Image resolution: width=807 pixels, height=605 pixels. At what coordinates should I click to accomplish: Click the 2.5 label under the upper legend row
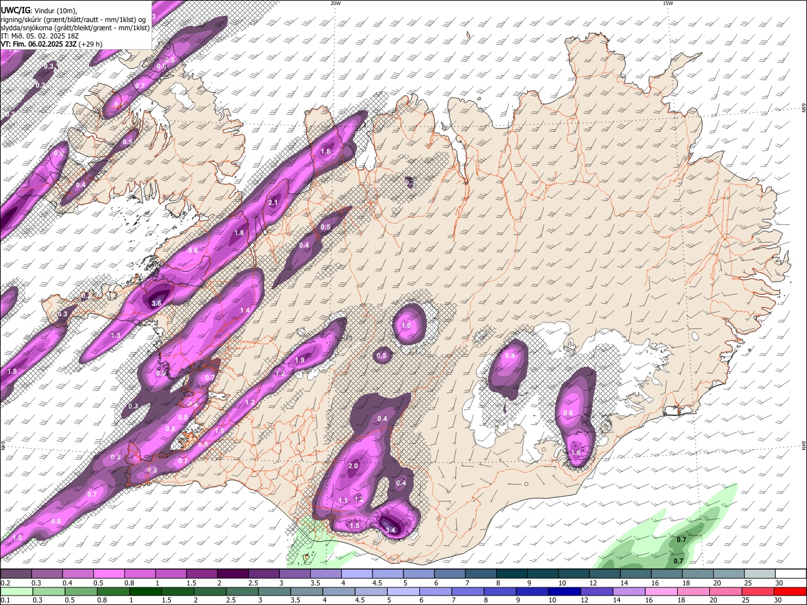253,583
